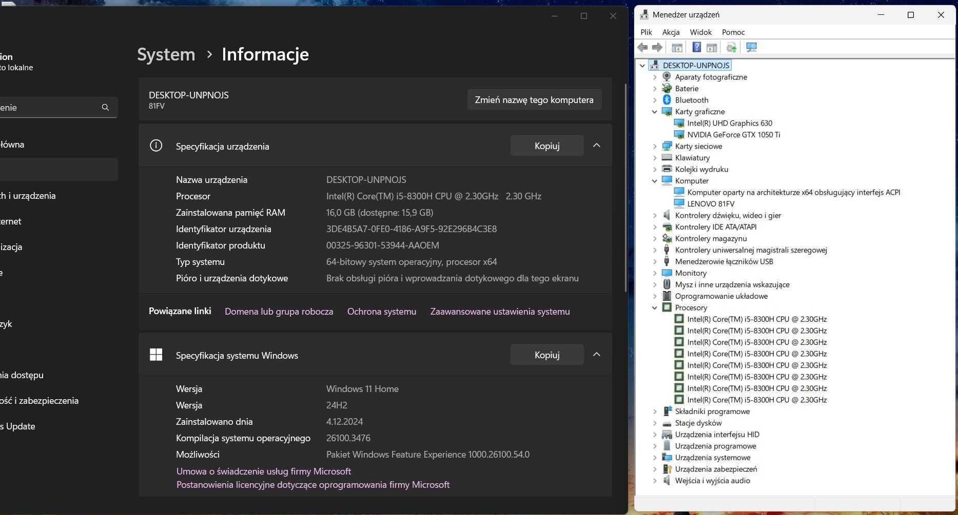Expand the Oprogramowanie układowe tree node
958x515 pixels.
[x=654, y=296]
